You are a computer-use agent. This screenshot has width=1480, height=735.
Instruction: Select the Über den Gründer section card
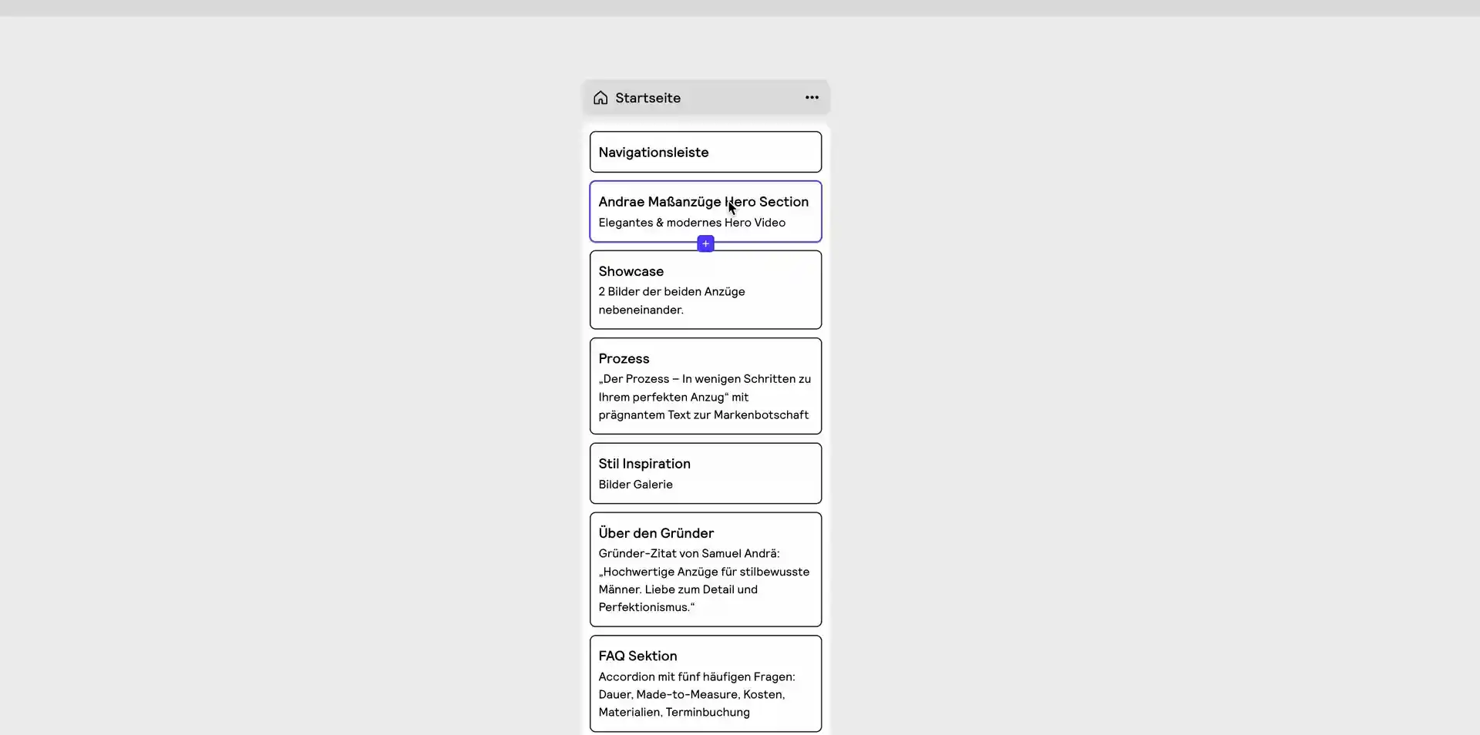[705, 569]
